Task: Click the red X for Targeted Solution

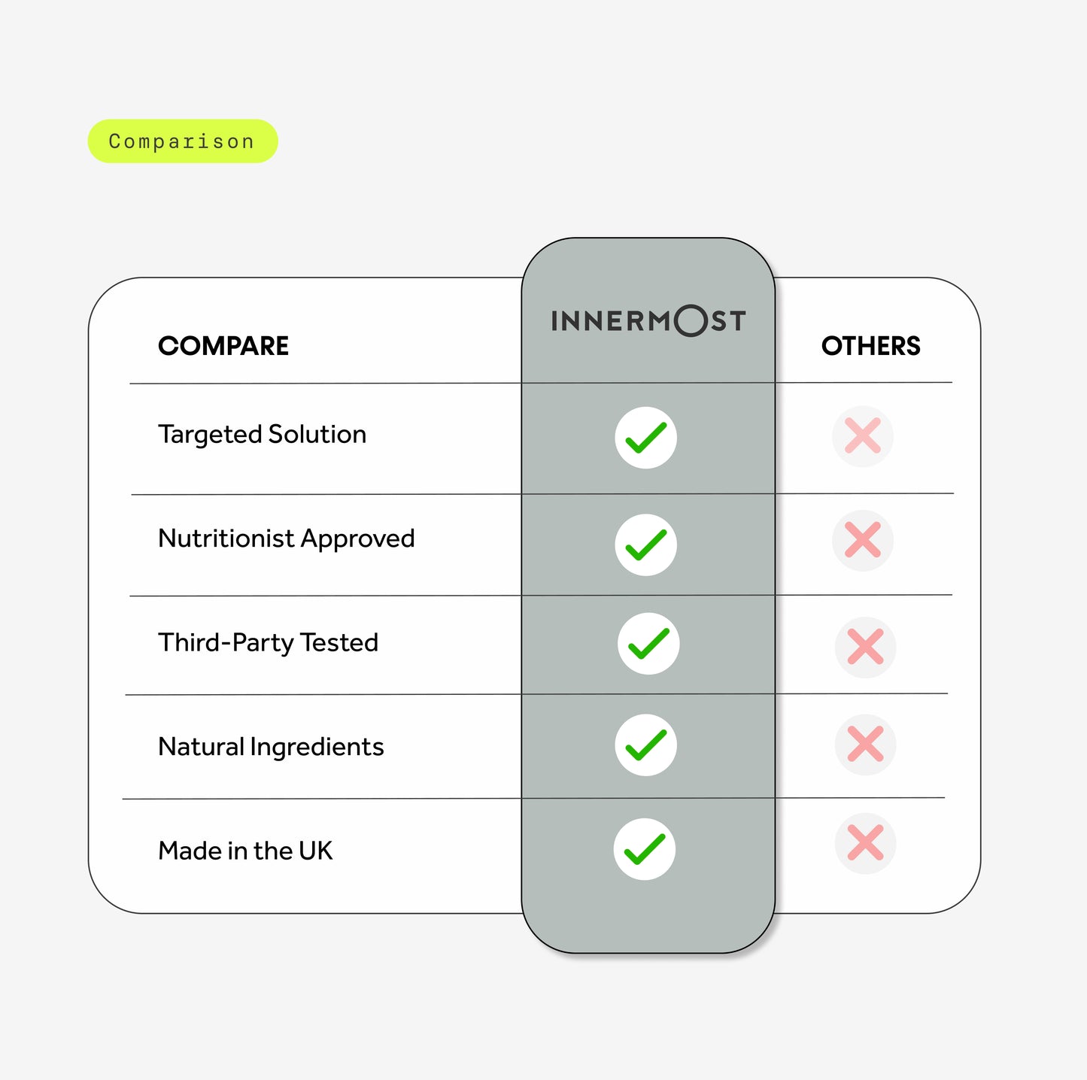Action: 862,436
